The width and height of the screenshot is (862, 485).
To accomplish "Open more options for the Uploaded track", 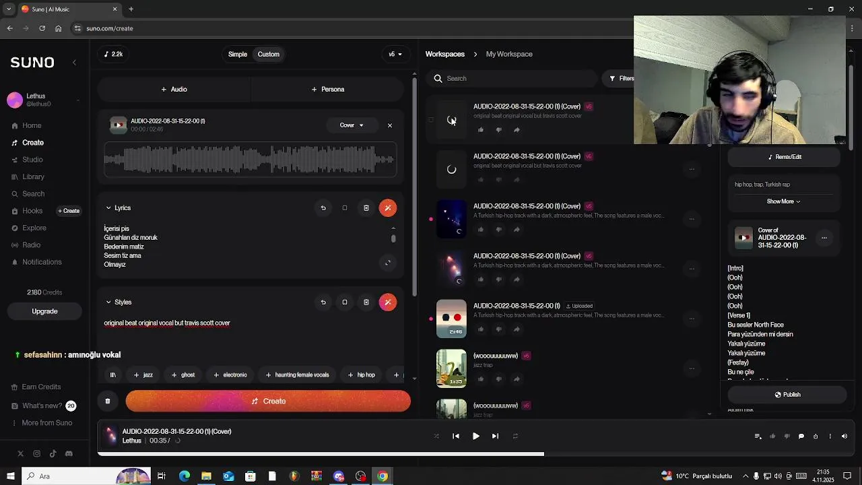I will coord(692,318).
